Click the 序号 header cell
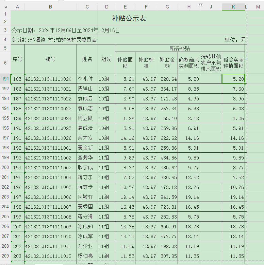 pos(17,59)
